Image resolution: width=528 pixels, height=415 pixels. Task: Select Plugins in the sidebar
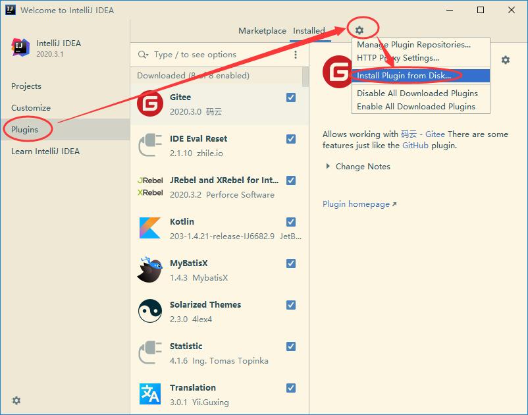[x=65, y=129]
